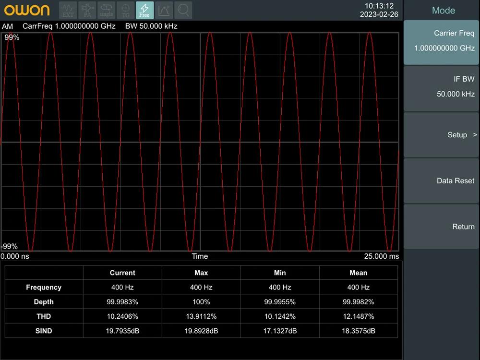Open the Setup submenu
The image size is (480, 360).
click(x=441, y=135)
